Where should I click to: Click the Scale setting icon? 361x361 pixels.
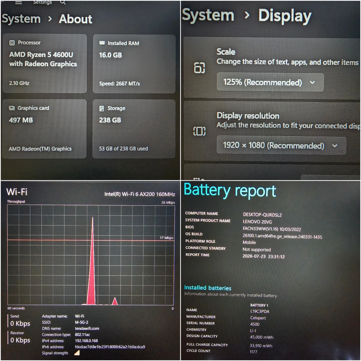[200, 68]
